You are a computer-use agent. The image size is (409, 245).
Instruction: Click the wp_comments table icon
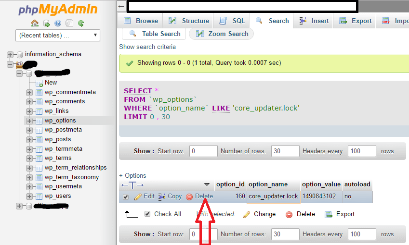click(39, 101)
